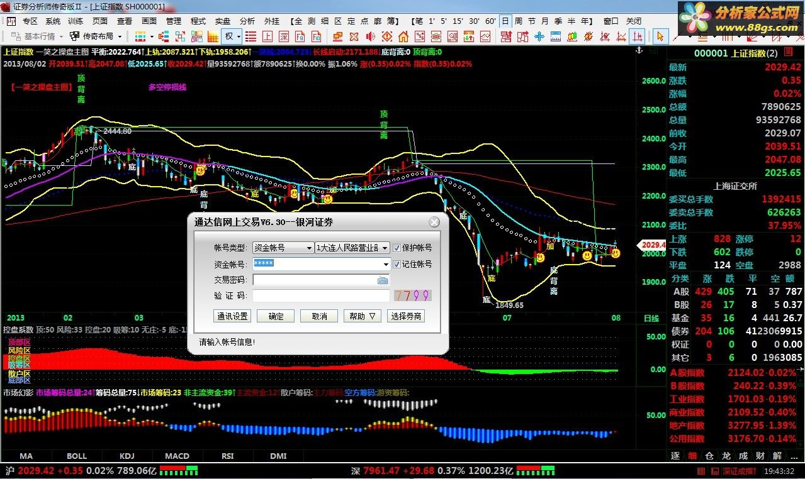This screenshot has width=805, height=479.
Task: Click the blue four-way move arrows icon
Action: point(539,36)
